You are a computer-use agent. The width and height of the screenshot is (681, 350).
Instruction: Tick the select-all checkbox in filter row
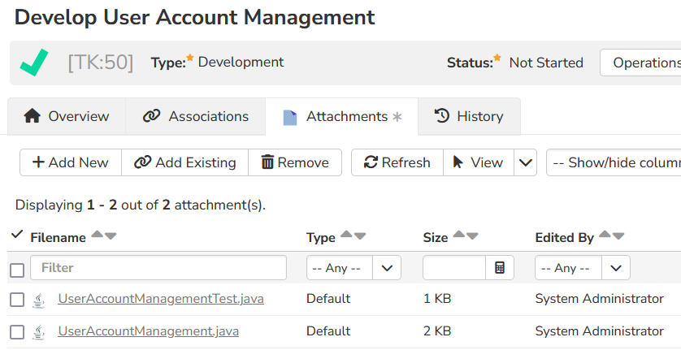pos(17,270)
